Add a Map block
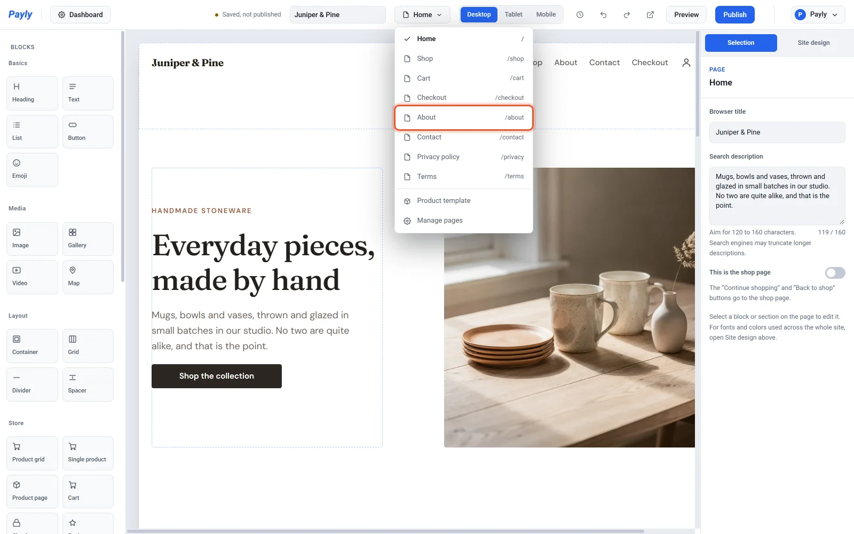This screenshot has width=854, height=534. tap(88, 277)
